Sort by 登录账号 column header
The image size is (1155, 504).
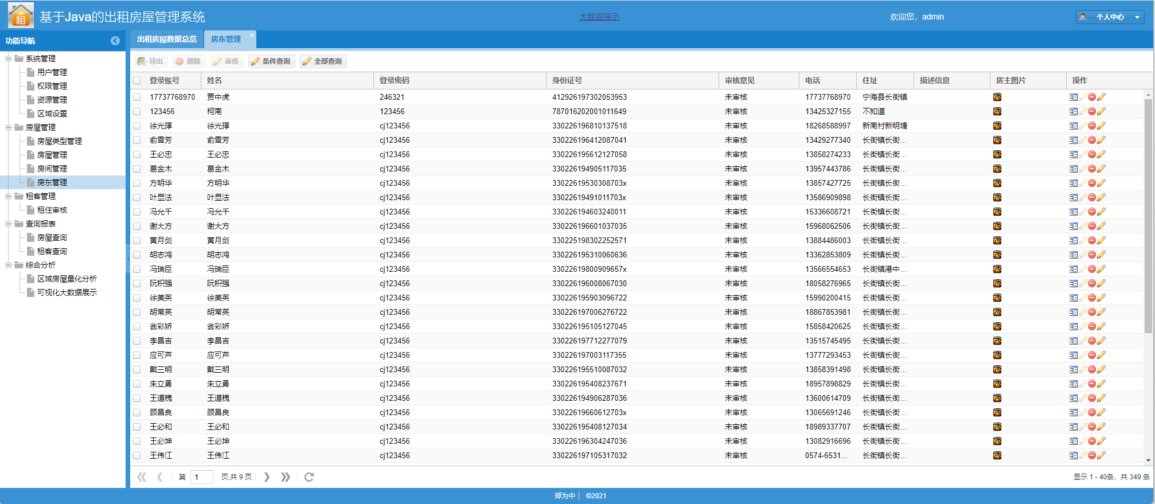point(172,81)
